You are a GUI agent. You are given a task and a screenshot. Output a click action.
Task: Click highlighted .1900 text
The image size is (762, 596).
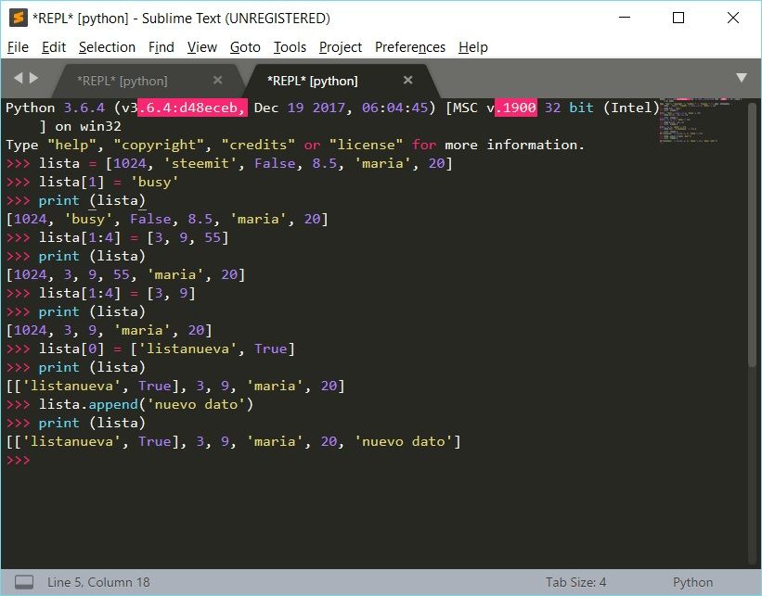coord(516,108)
